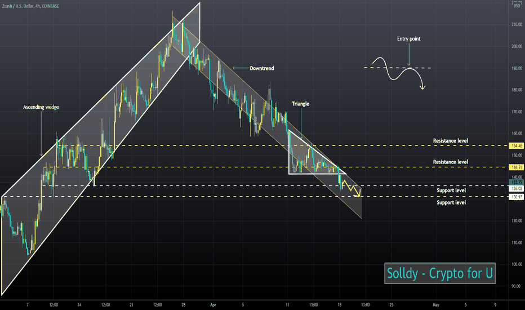Select the 'Support level' label below 130.97 line
The image size is (525, 310).
pos(451,202)
